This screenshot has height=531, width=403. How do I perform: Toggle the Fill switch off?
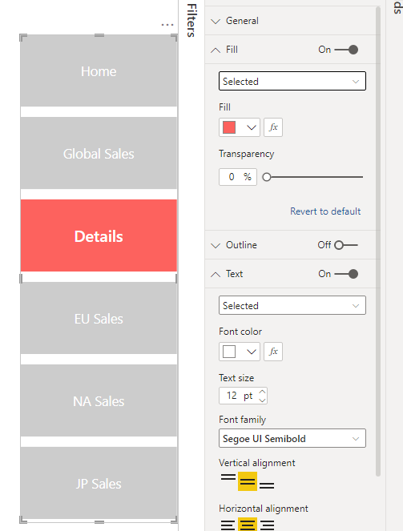tap(346, 50)
